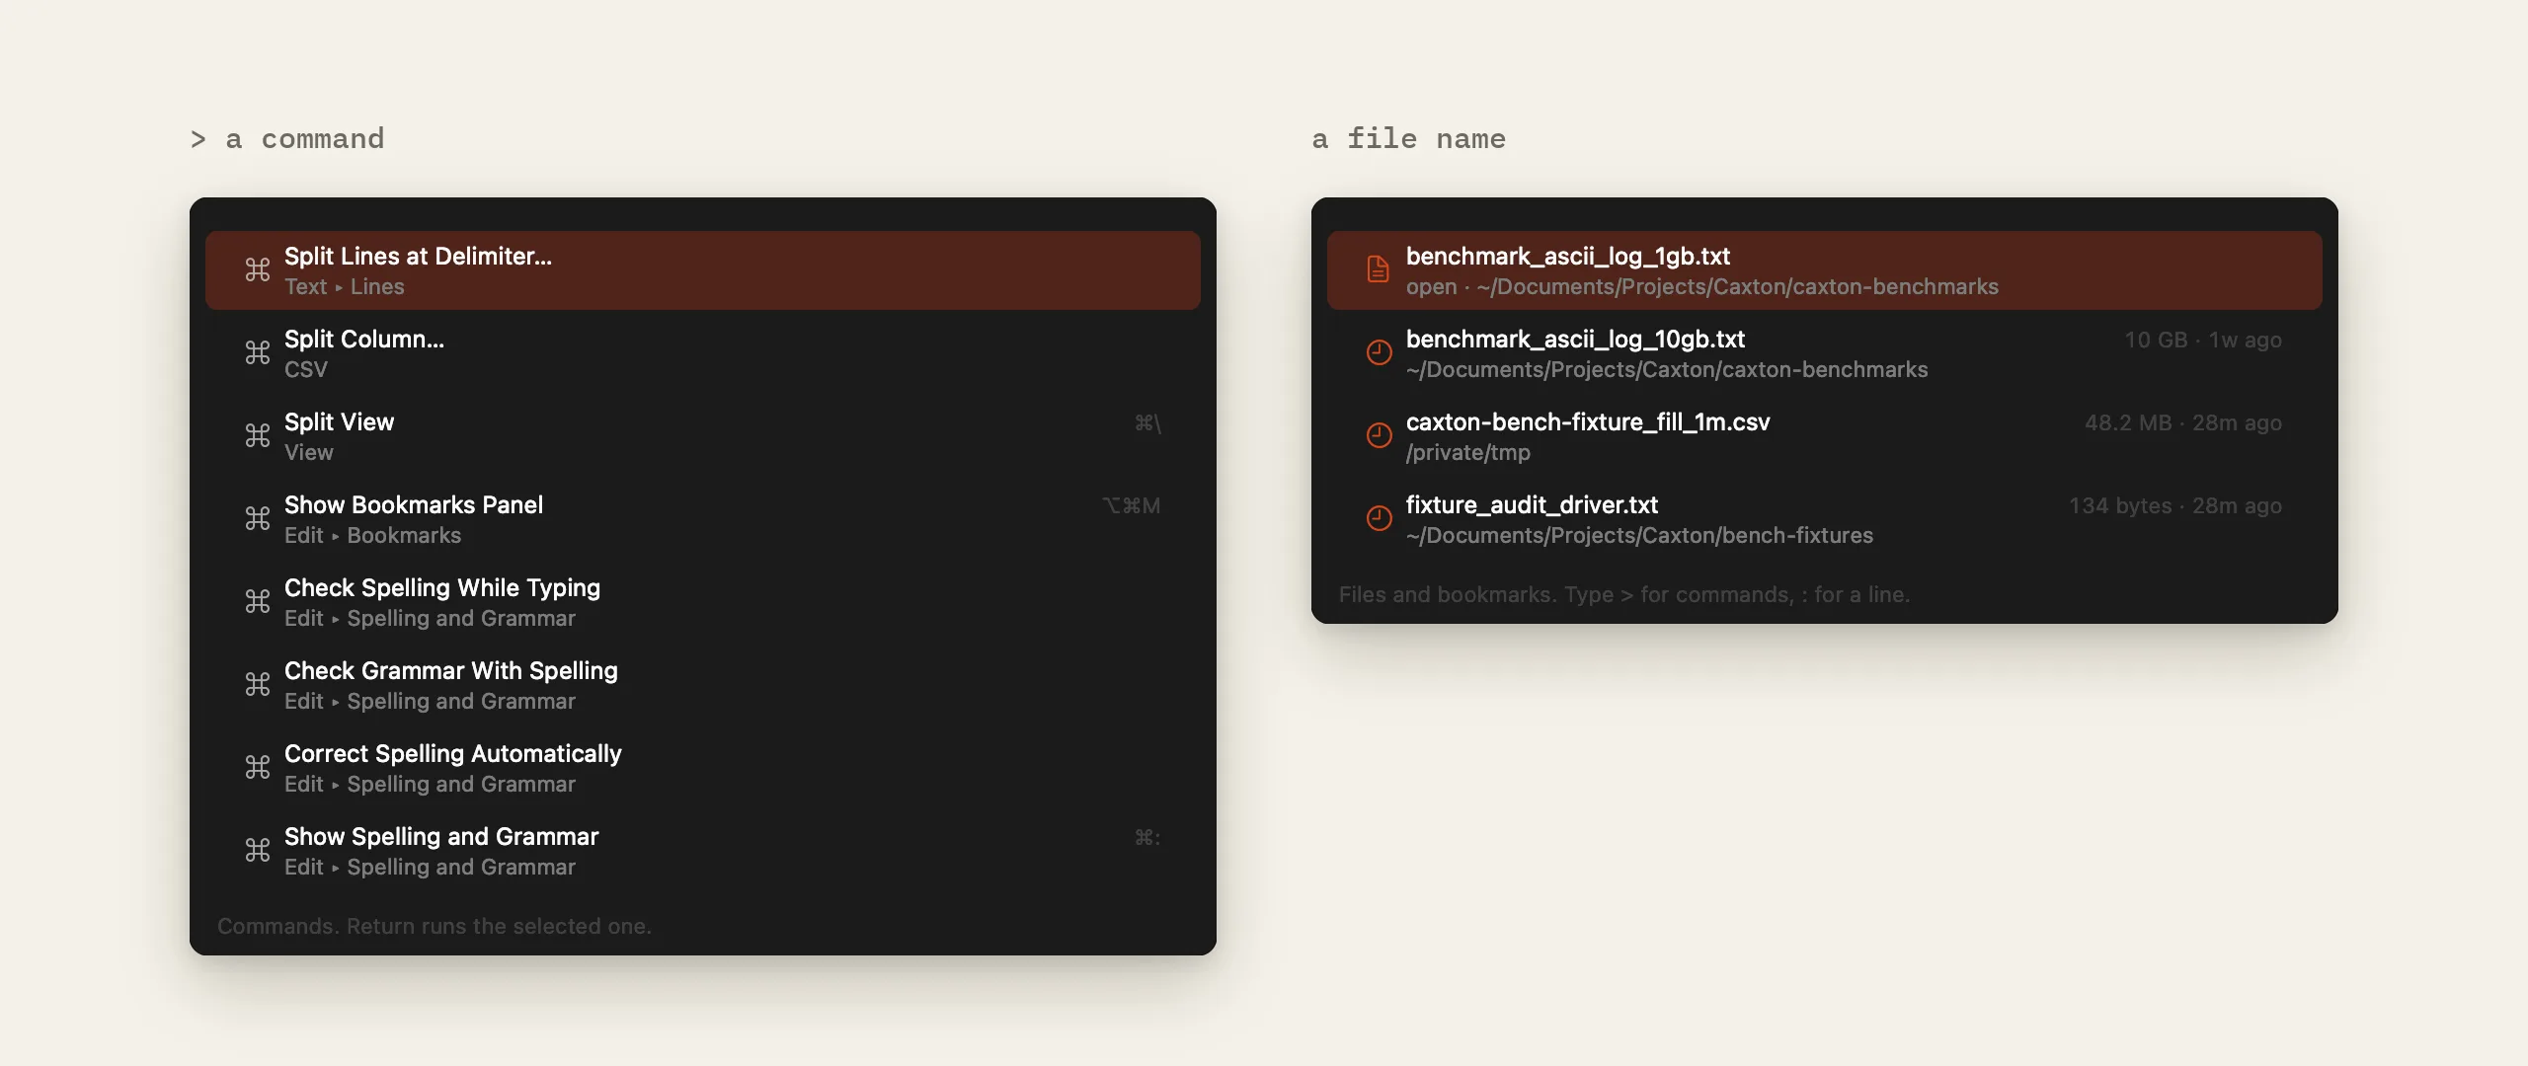2528x1066 pixels.
Task: Click command icon beside Split Column
Action: pyautogui.click(x=258, y=352)
